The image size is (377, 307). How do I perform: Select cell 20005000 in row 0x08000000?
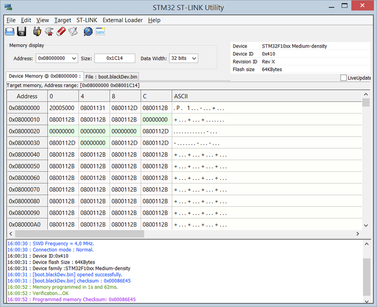tap(63, 108)
